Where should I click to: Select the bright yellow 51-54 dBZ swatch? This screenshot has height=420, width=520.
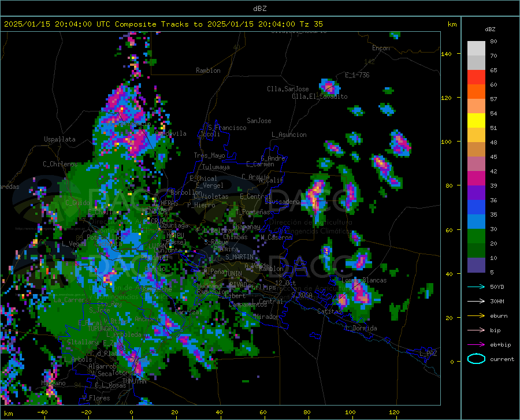tap(476, 121)
